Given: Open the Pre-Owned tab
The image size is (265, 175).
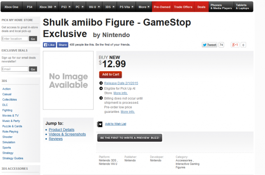Looking at the screenshot, I should tap(162, 7).
